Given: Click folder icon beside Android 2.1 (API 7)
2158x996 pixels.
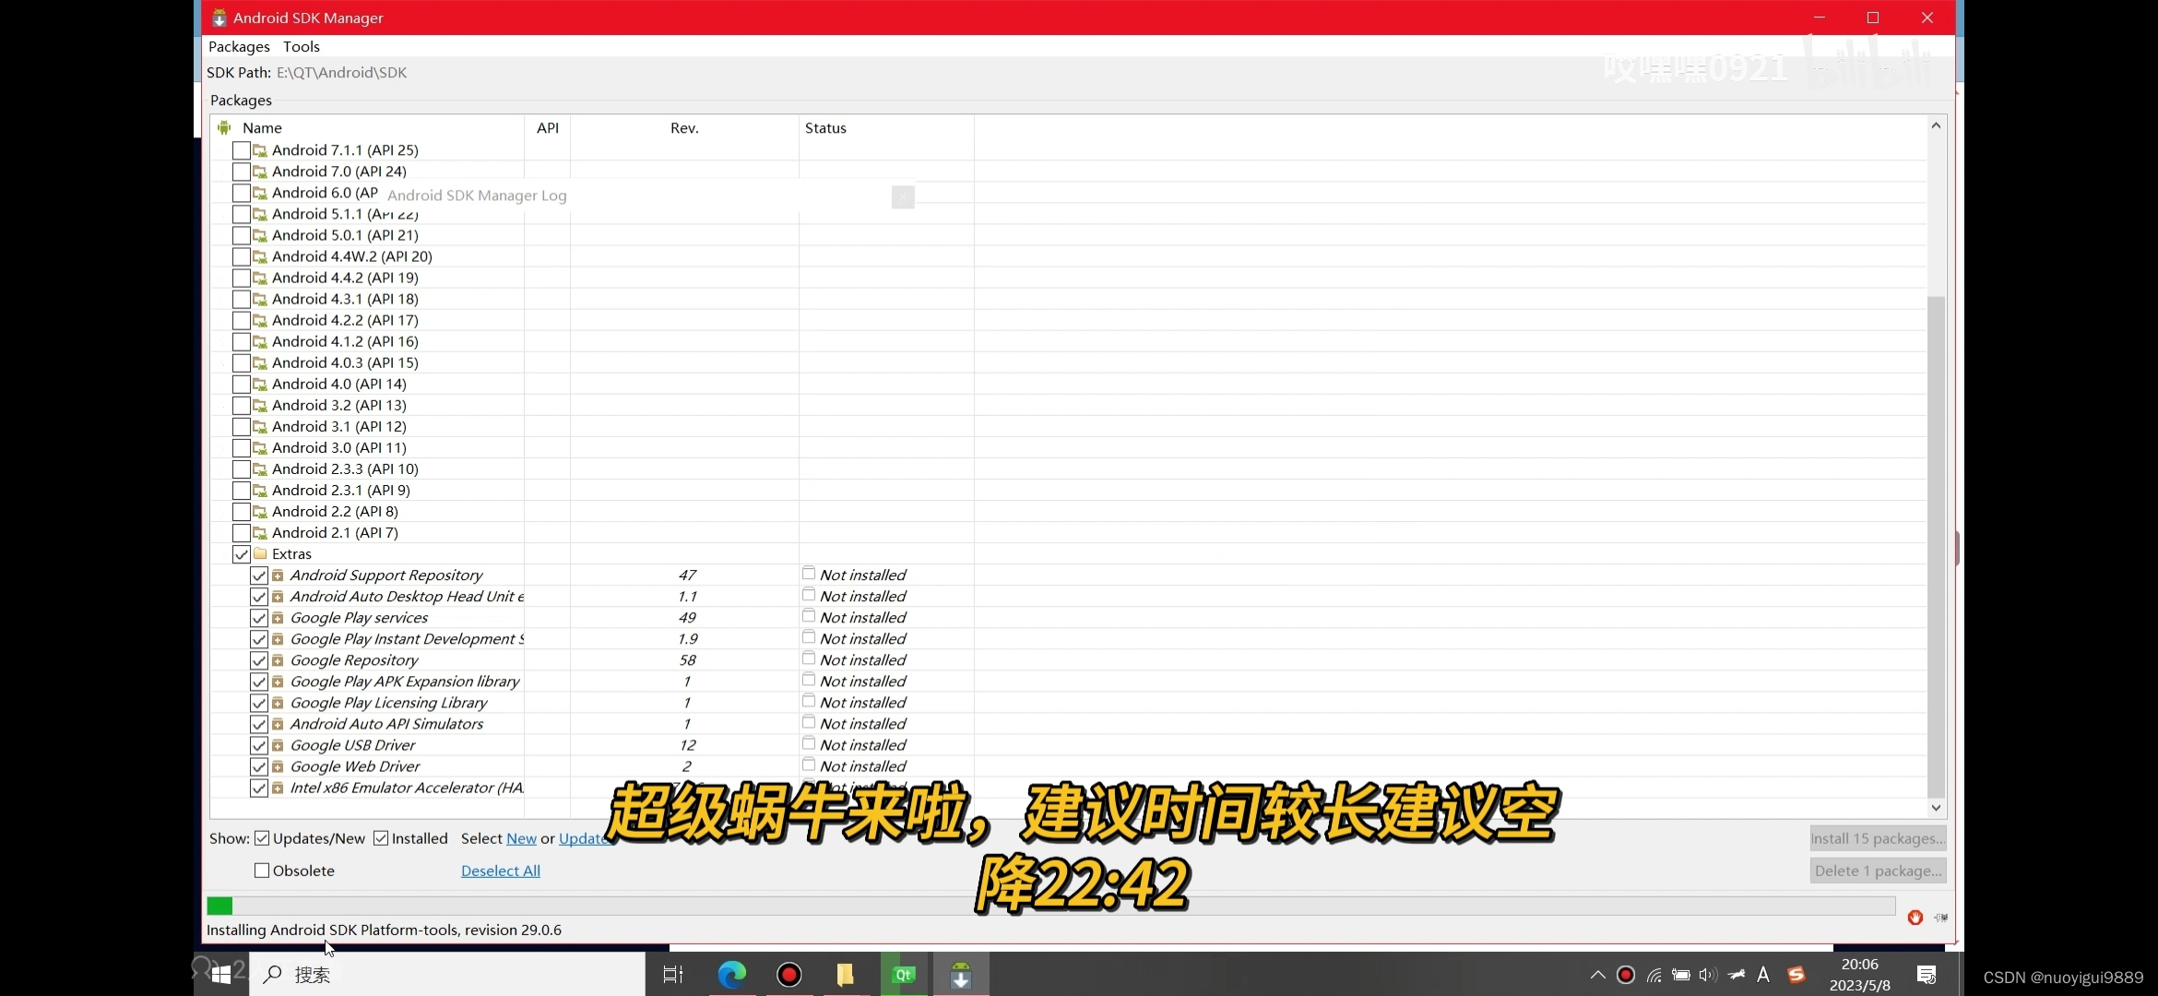Looking at the screenshot, I should coord(260,533).
